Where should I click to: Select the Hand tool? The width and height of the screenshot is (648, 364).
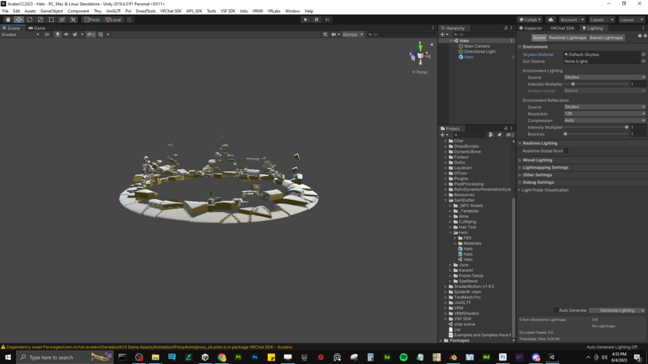(8, 19)
